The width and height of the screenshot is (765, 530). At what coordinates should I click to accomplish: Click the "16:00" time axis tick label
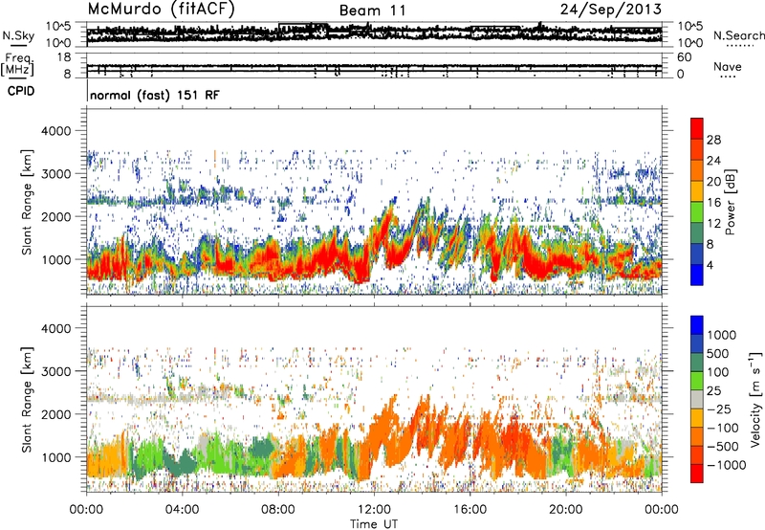click(x=470, y=510)
